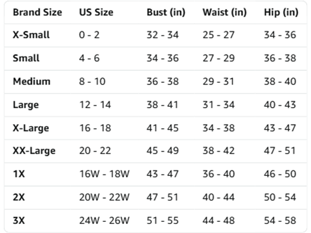Select the X-Large row label
311x233 pixels.
pyautogui.click(x=31, y=128)
